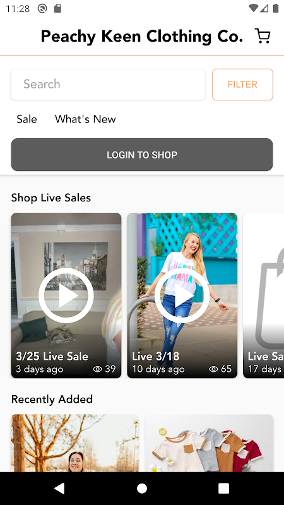
Task: Tap the Android recent apps square icon
Action: click(224, 488)
